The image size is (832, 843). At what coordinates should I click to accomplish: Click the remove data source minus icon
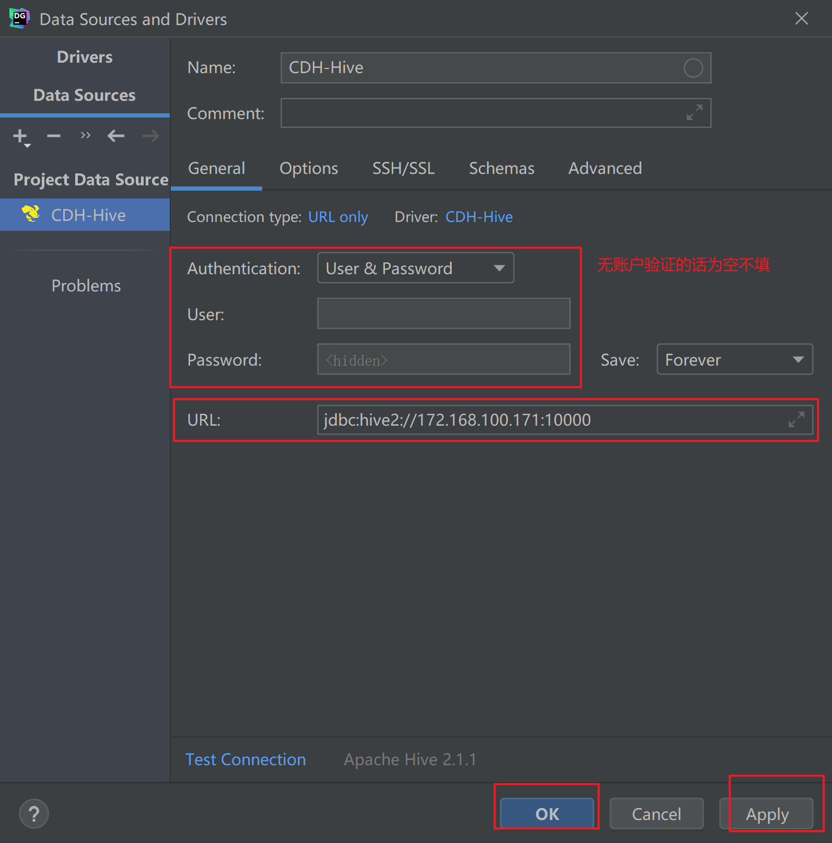53,136
